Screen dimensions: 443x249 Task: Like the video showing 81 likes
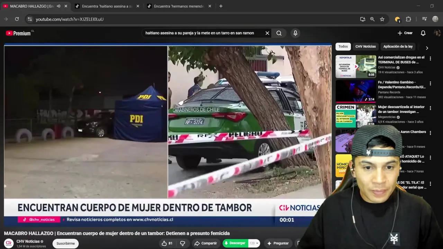(x=167, y=243)
